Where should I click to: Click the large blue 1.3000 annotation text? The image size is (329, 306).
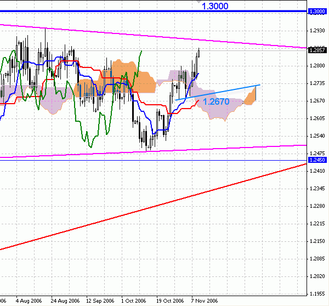(x=215, y=6)
